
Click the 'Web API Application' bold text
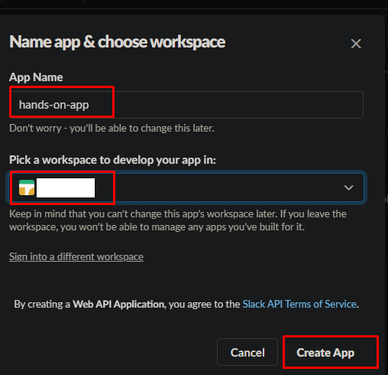118,304
